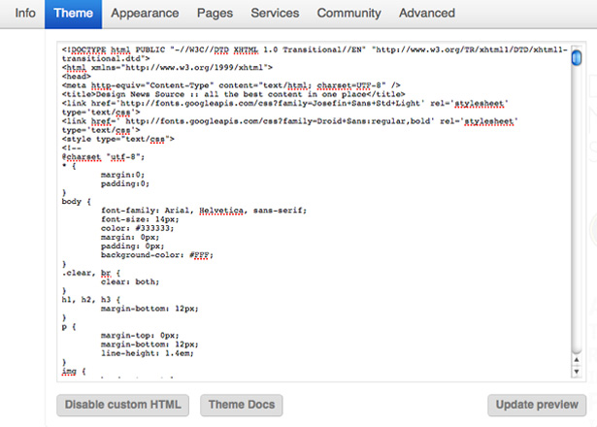The width and height of the screenshot is (597, 427).
Task: Click the meta http-equiv Content-Type line
Action: coord(231,85)
